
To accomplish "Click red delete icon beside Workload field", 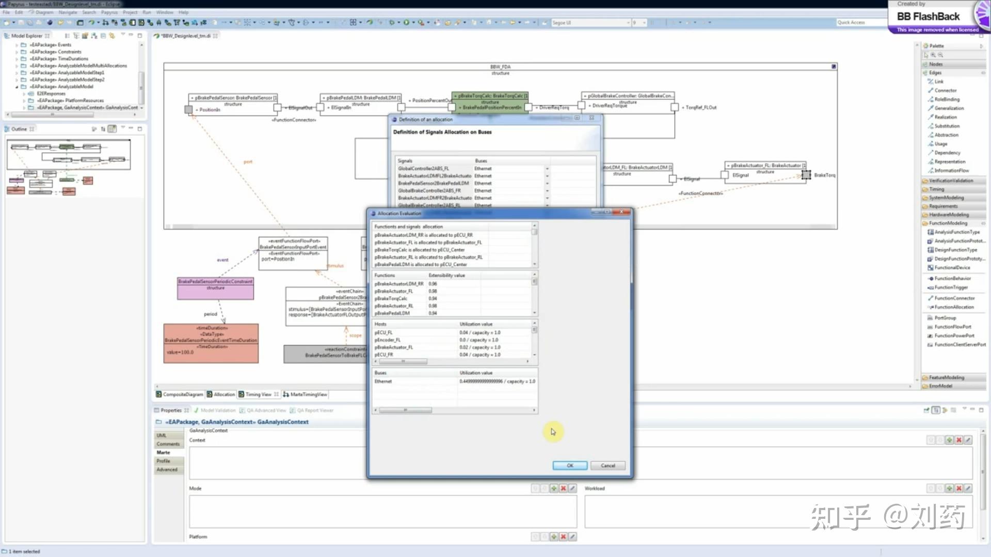I will coord(958,488).
